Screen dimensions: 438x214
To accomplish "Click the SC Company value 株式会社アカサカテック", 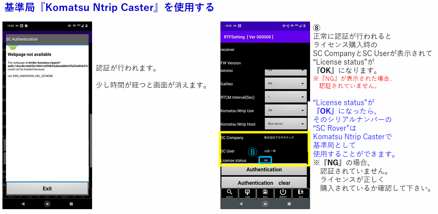I will 279,138.
